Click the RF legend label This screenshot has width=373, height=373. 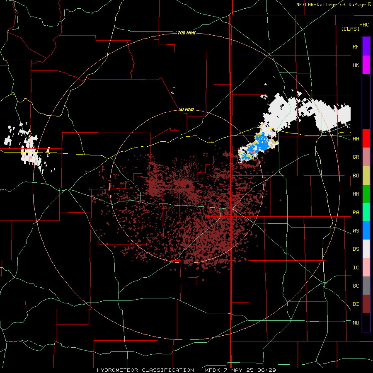click(x=356, y=46)
